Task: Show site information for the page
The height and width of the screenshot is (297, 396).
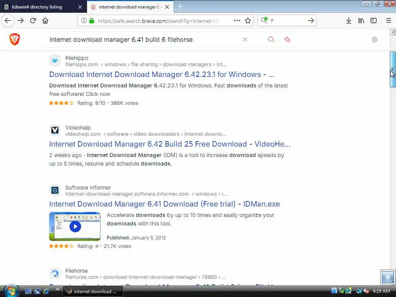Action: (x=84, y=21)
